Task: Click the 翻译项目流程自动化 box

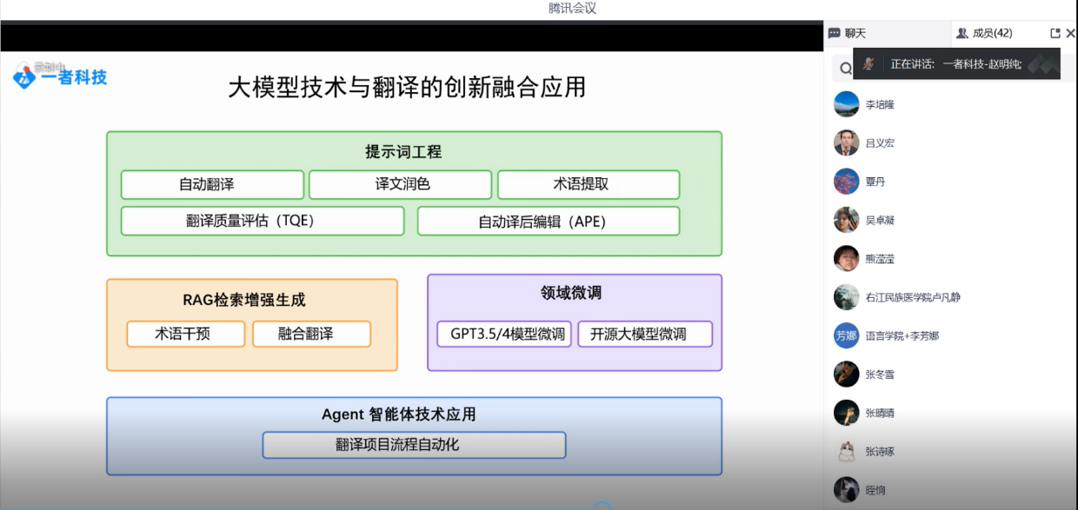Action: click(414, 445)
